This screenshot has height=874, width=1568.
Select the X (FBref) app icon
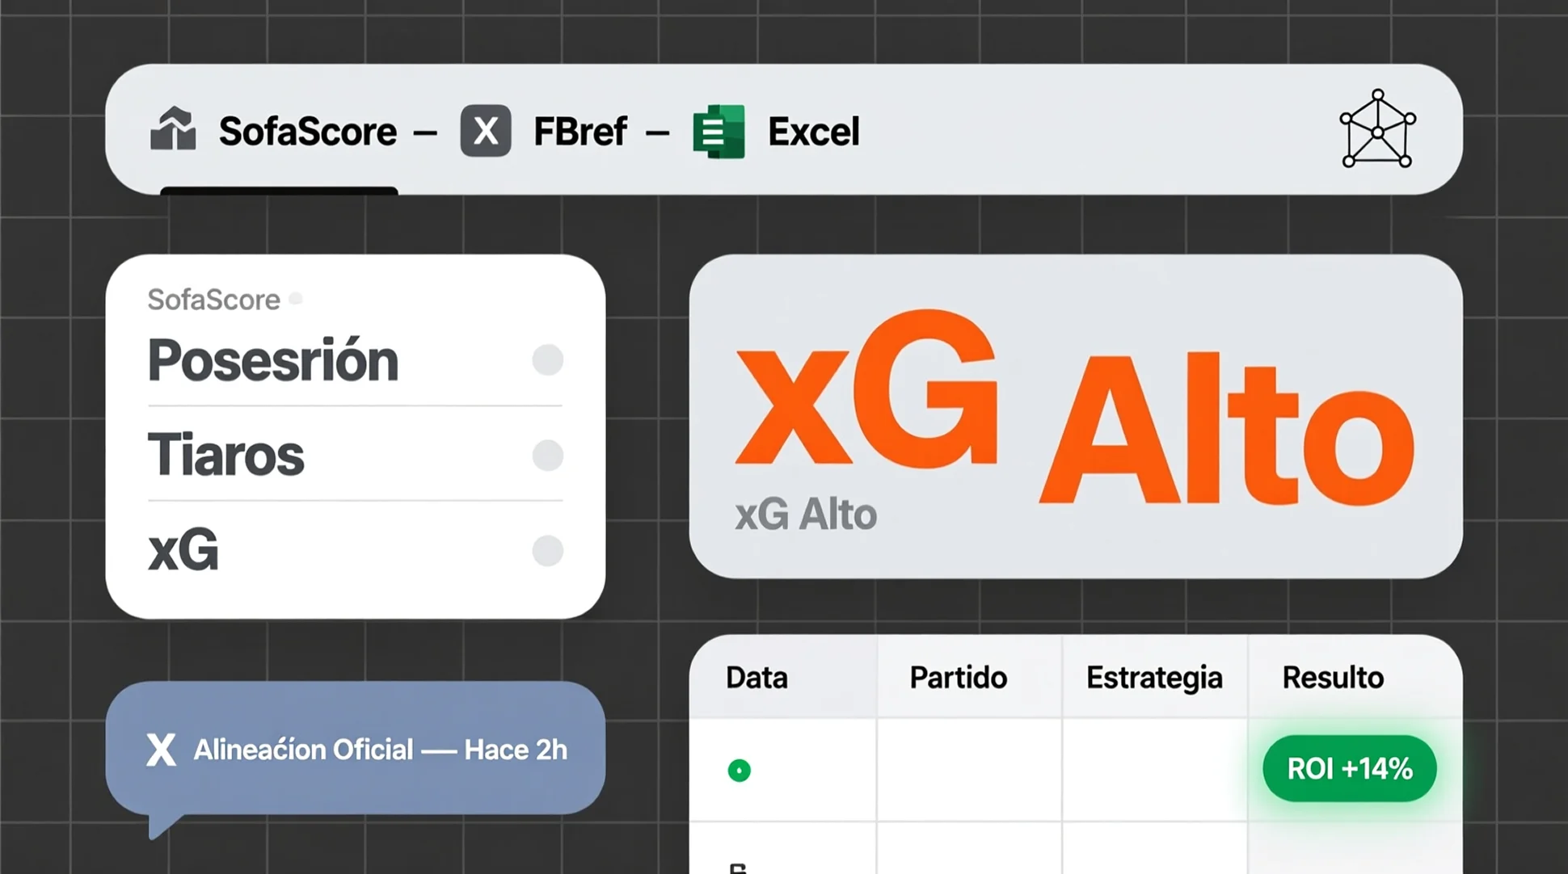[485, 129]
